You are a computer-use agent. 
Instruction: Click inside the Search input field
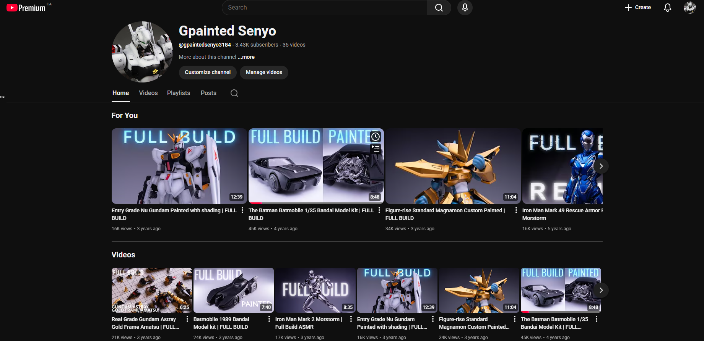pos(324,8)
